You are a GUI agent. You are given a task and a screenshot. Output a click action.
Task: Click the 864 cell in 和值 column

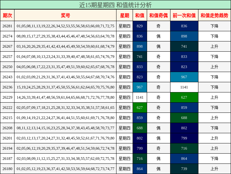point(140,169)
